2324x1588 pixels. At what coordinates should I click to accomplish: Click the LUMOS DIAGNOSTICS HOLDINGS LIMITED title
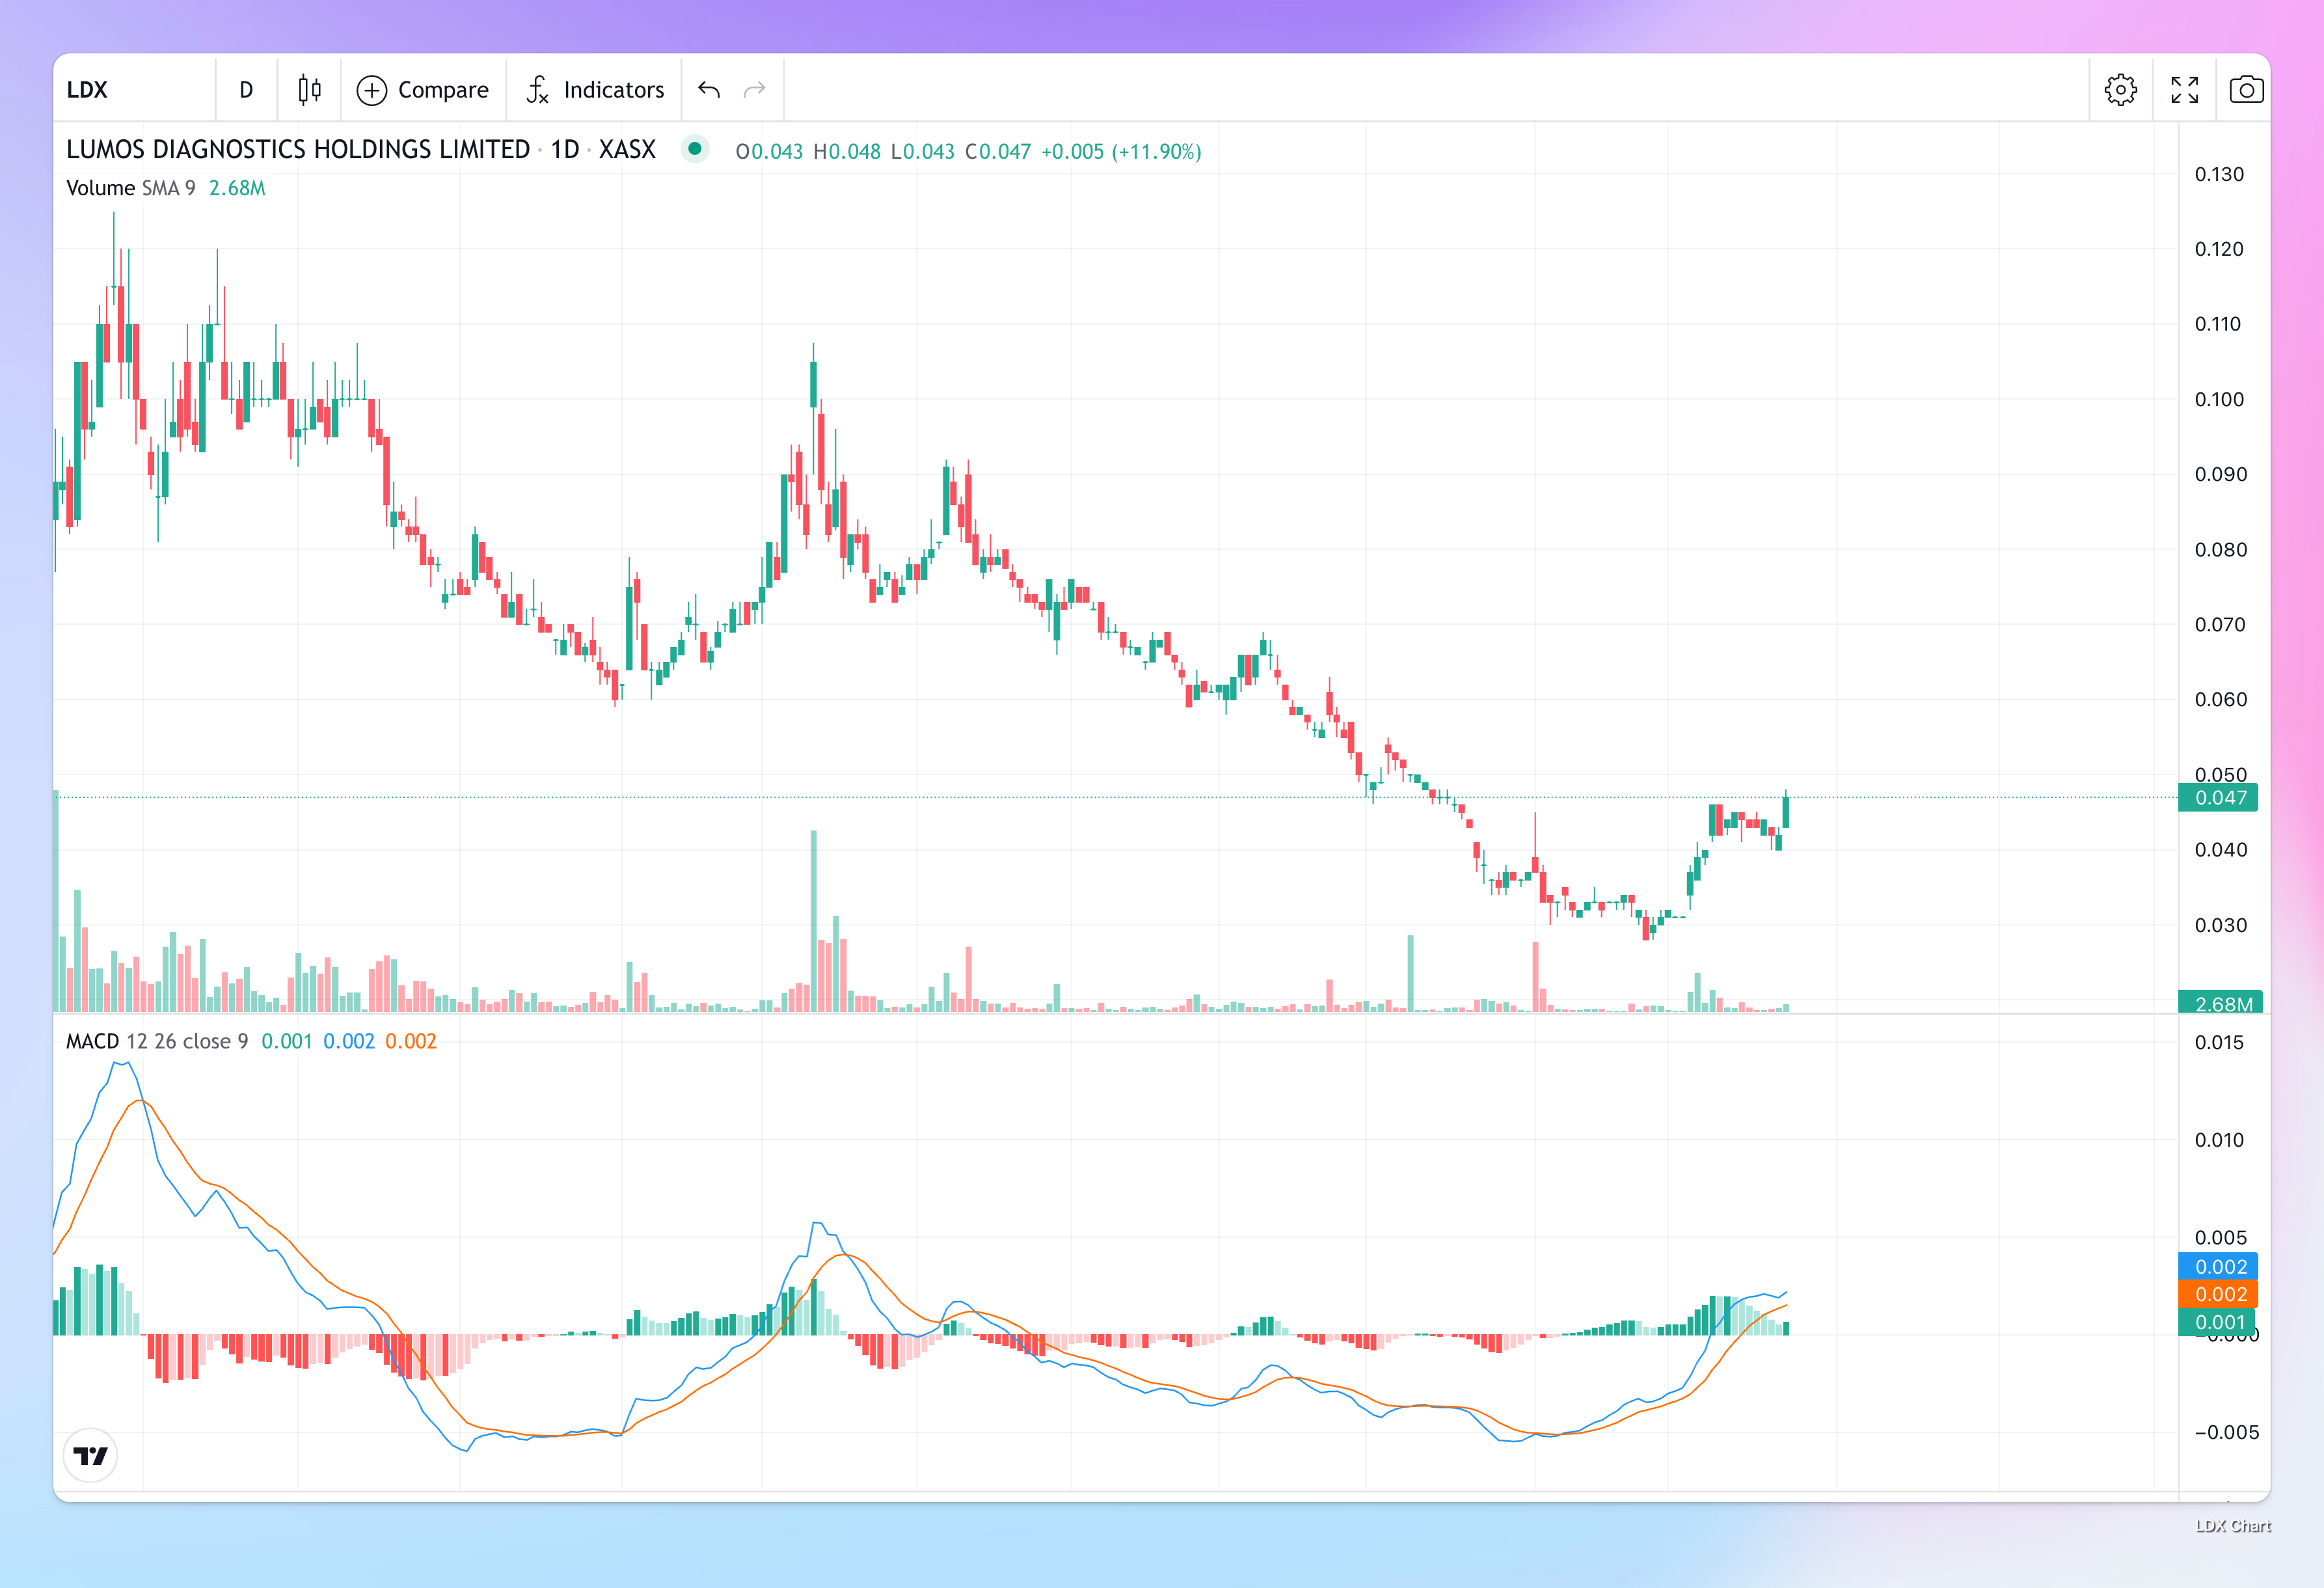[x=298, y=150]
